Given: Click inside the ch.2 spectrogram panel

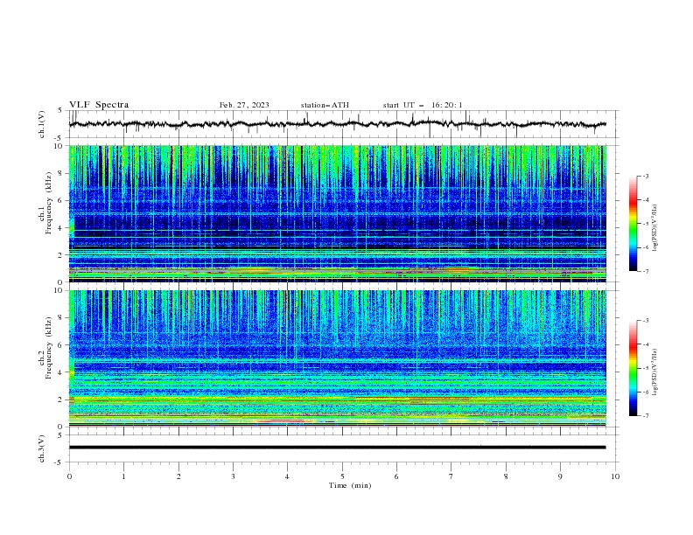Looking at the screenshot, I should (337, 358).
